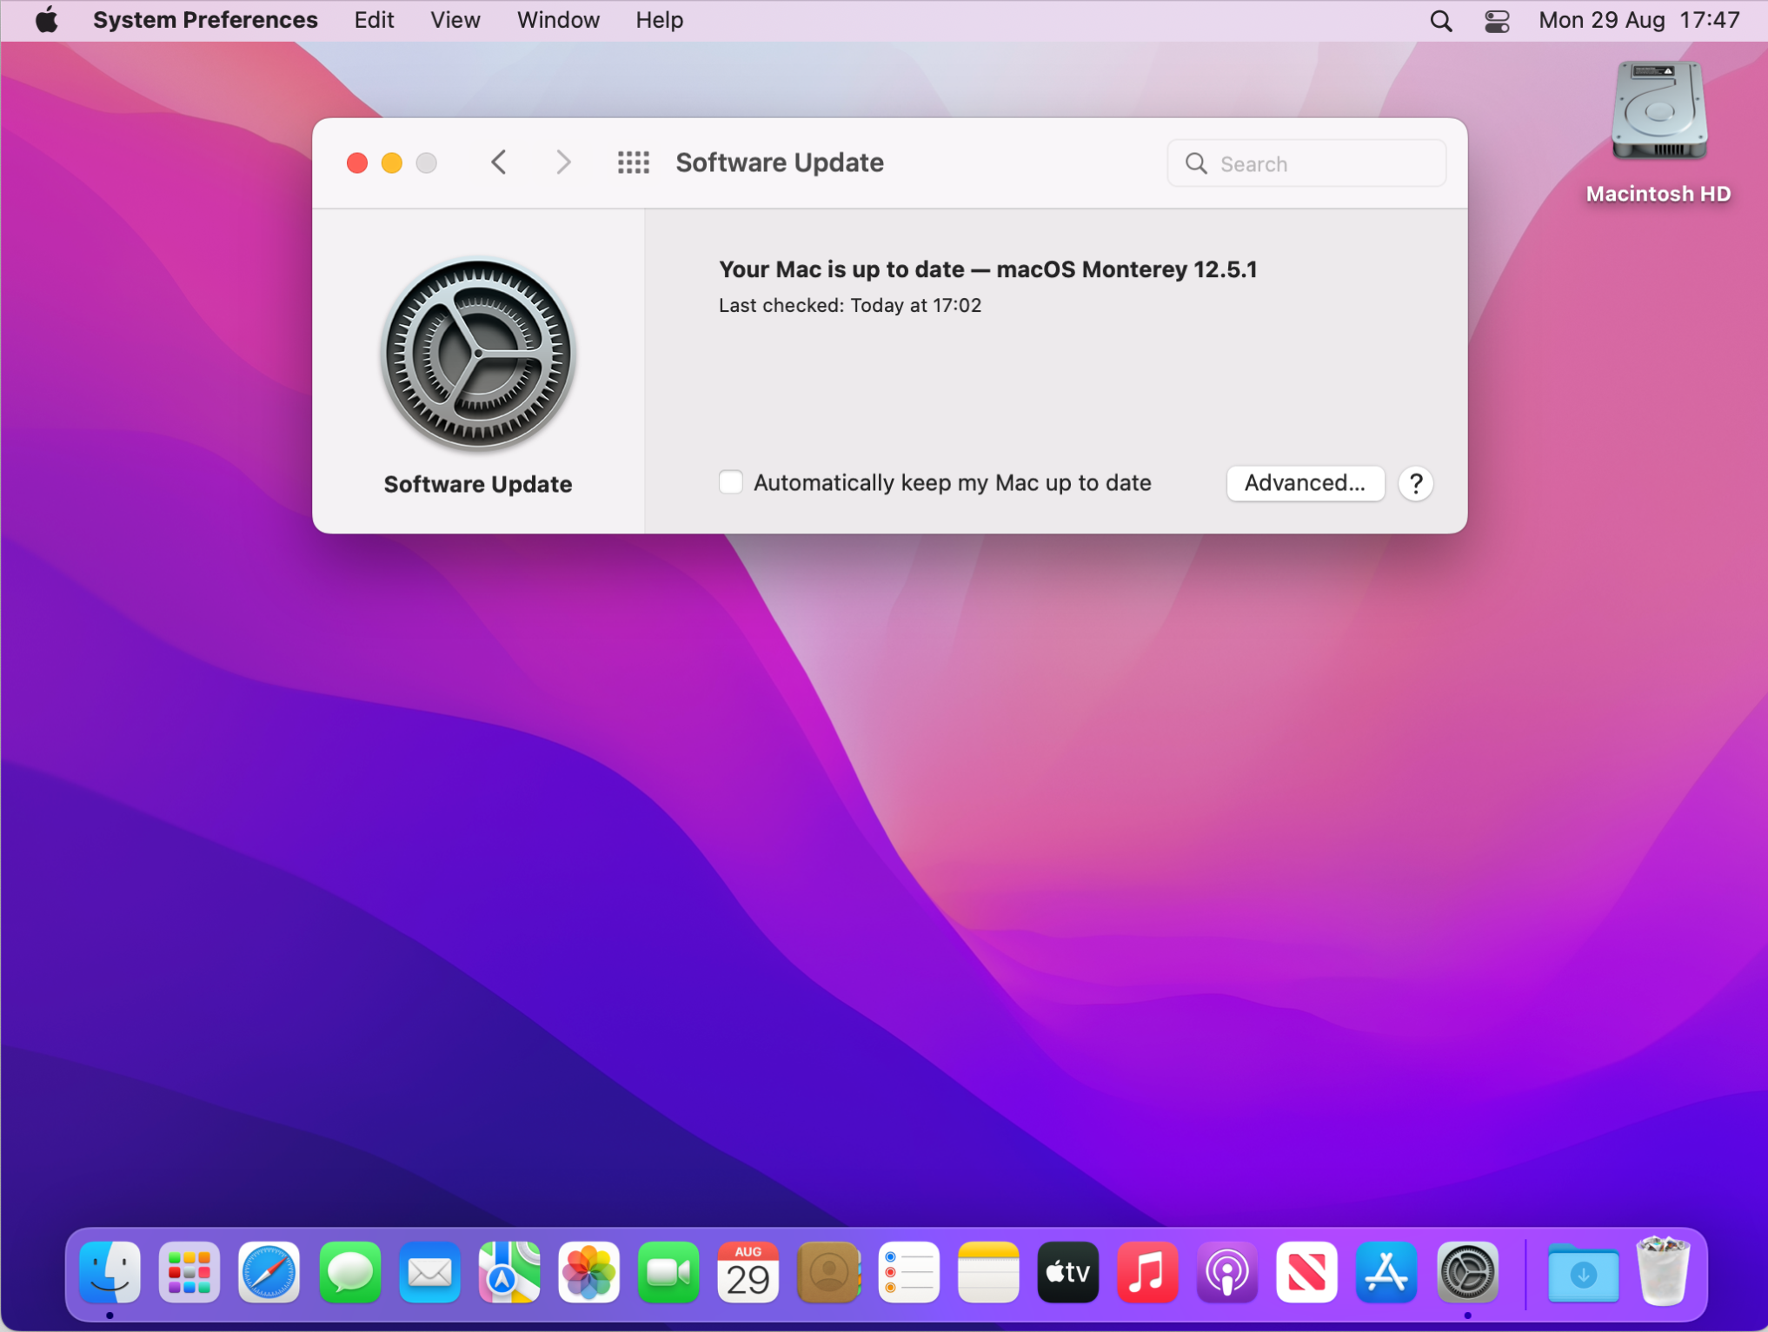The height and width of the screenshot is (1332, 1768).
Task: Open the System Preferences menu
Action: 205,20
